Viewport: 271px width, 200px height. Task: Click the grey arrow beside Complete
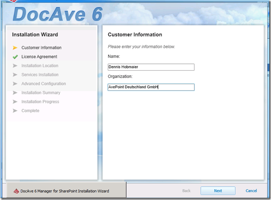click(x=15, y=111)
